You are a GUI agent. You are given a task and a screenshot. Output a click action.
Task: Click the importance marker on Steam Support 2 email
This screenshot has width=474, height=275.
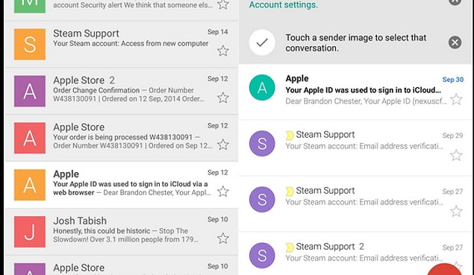point(290,247)
